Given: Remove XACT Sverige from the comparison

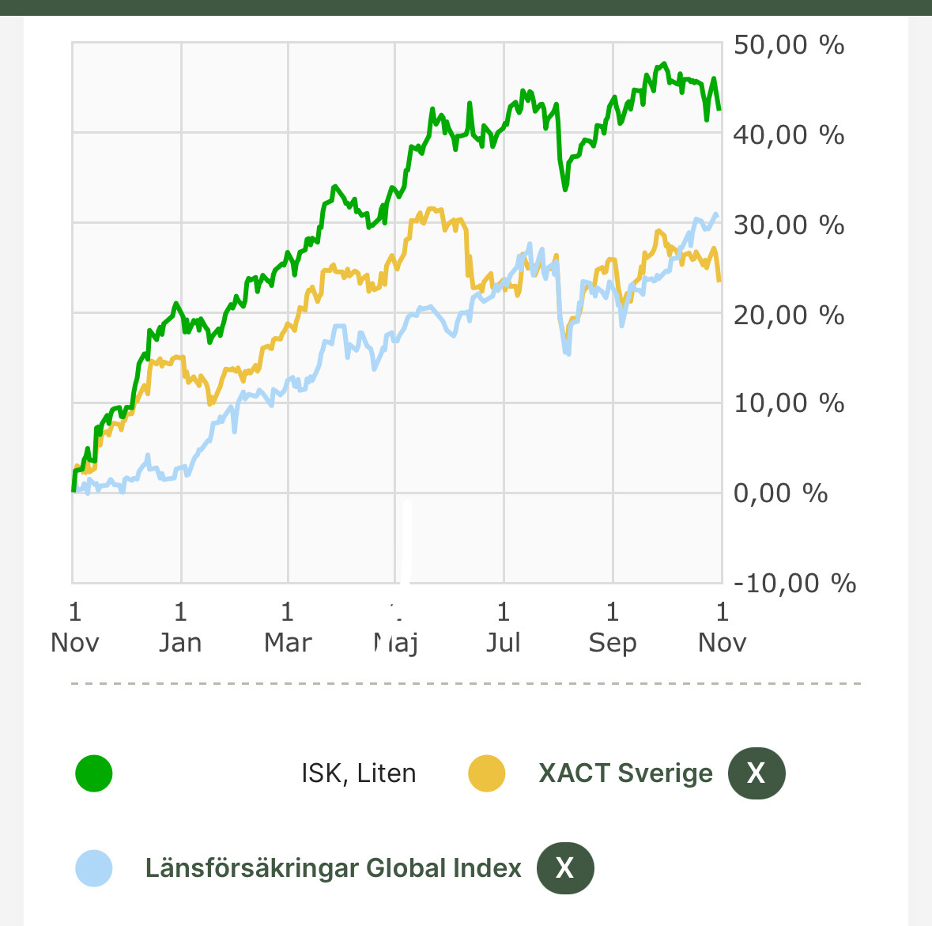Looking at the screenshot, I should click(x=756, y=773).
